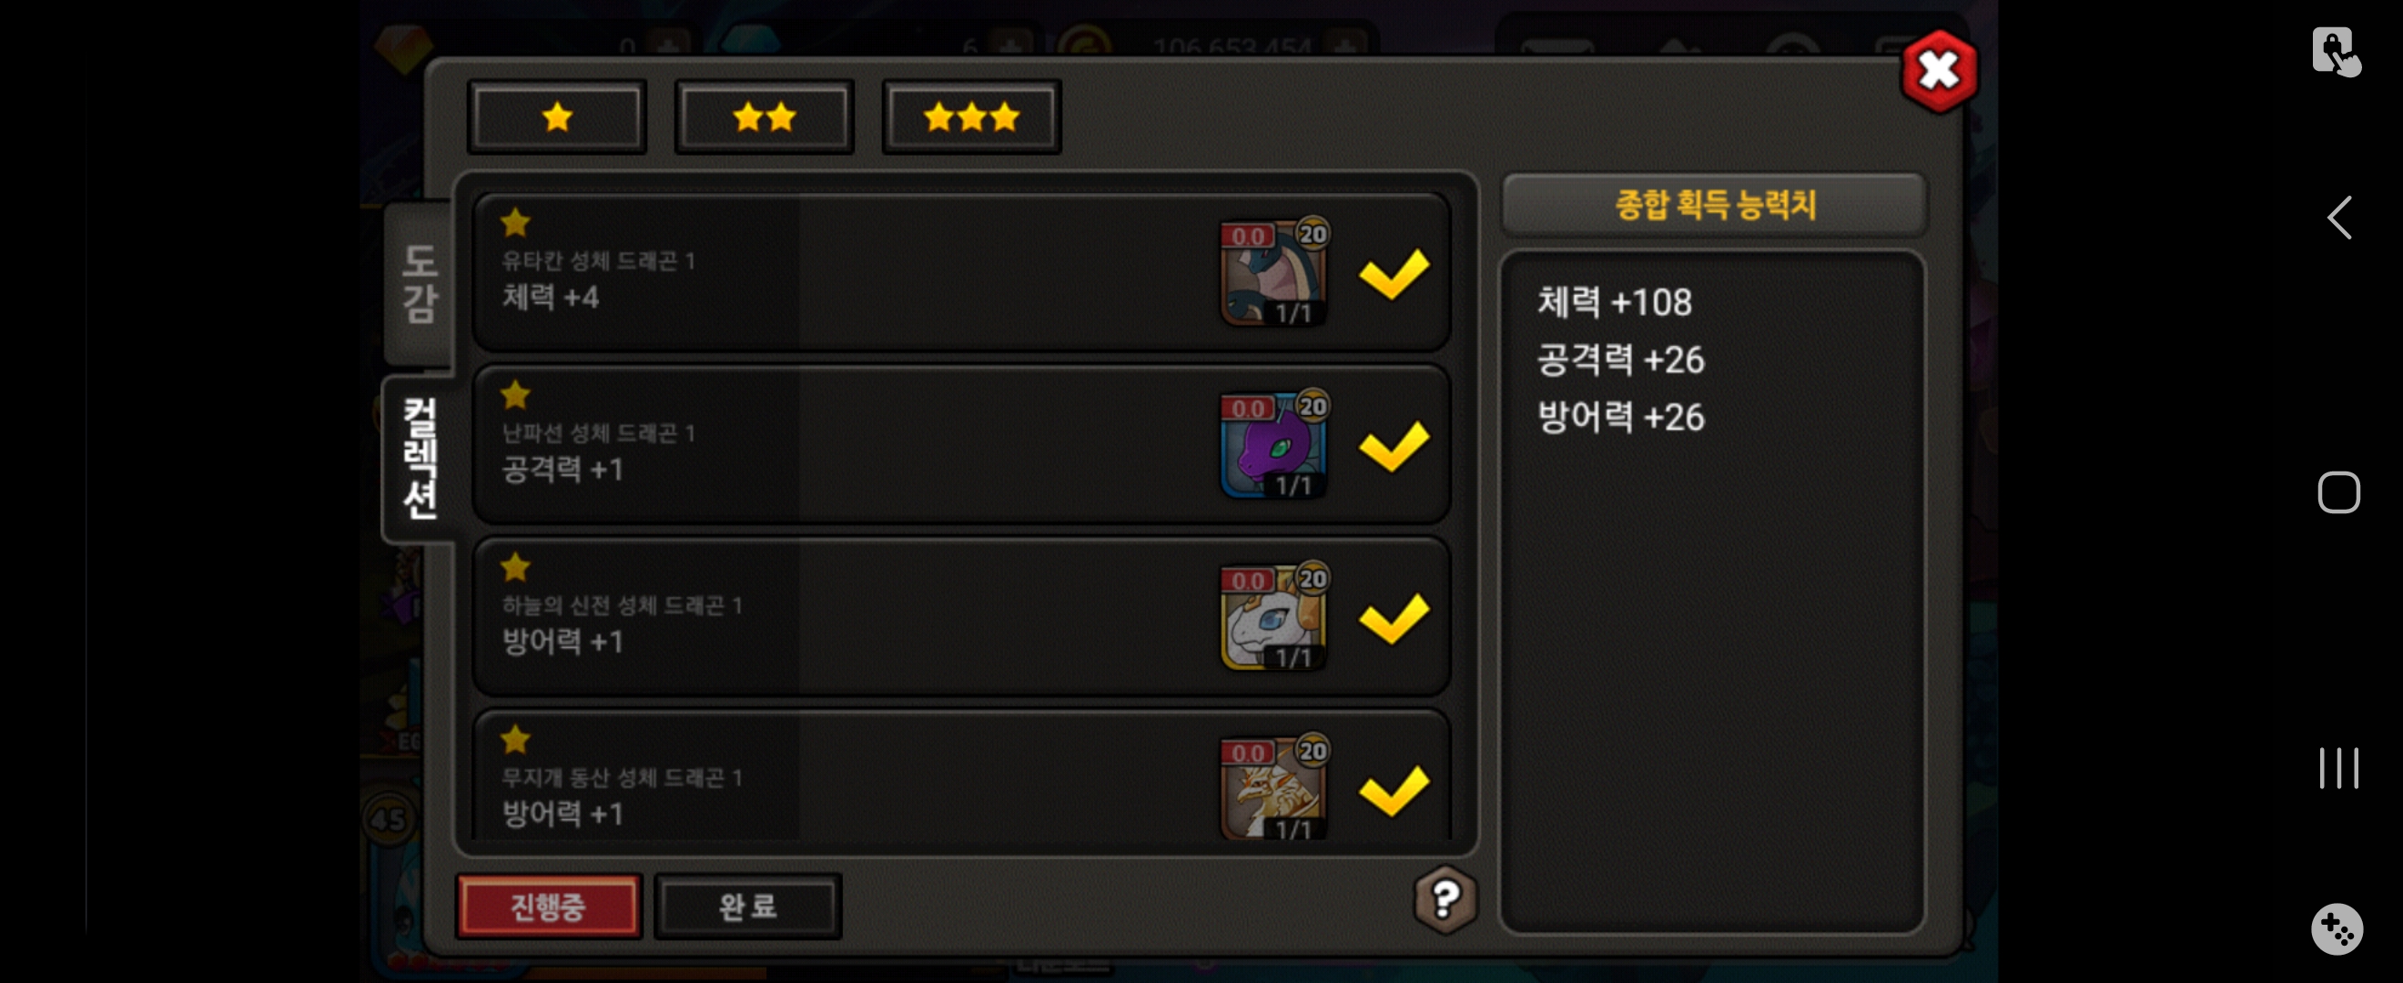Select the 완료 button
Image resolution: width=2403 pixels, height=983 pixels.
point(747,906)
